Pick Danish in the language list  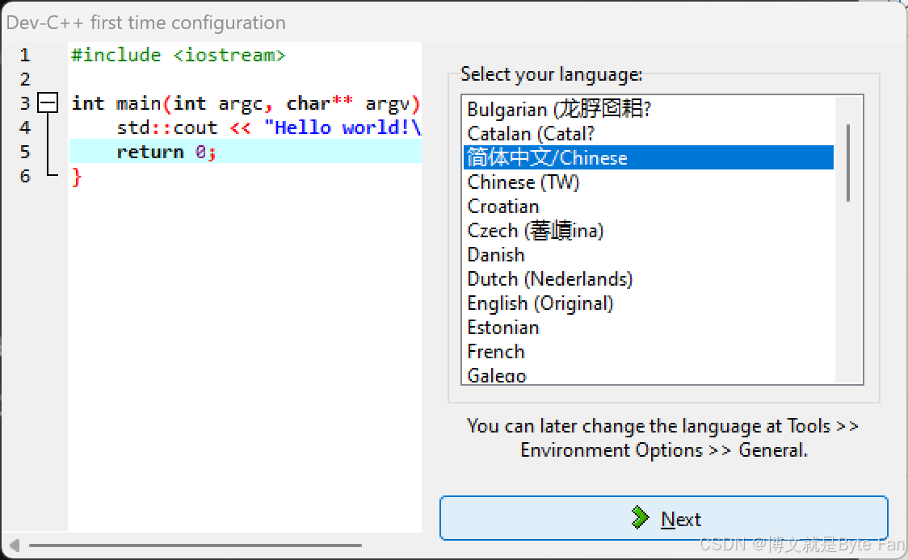(x=649, y=255)
